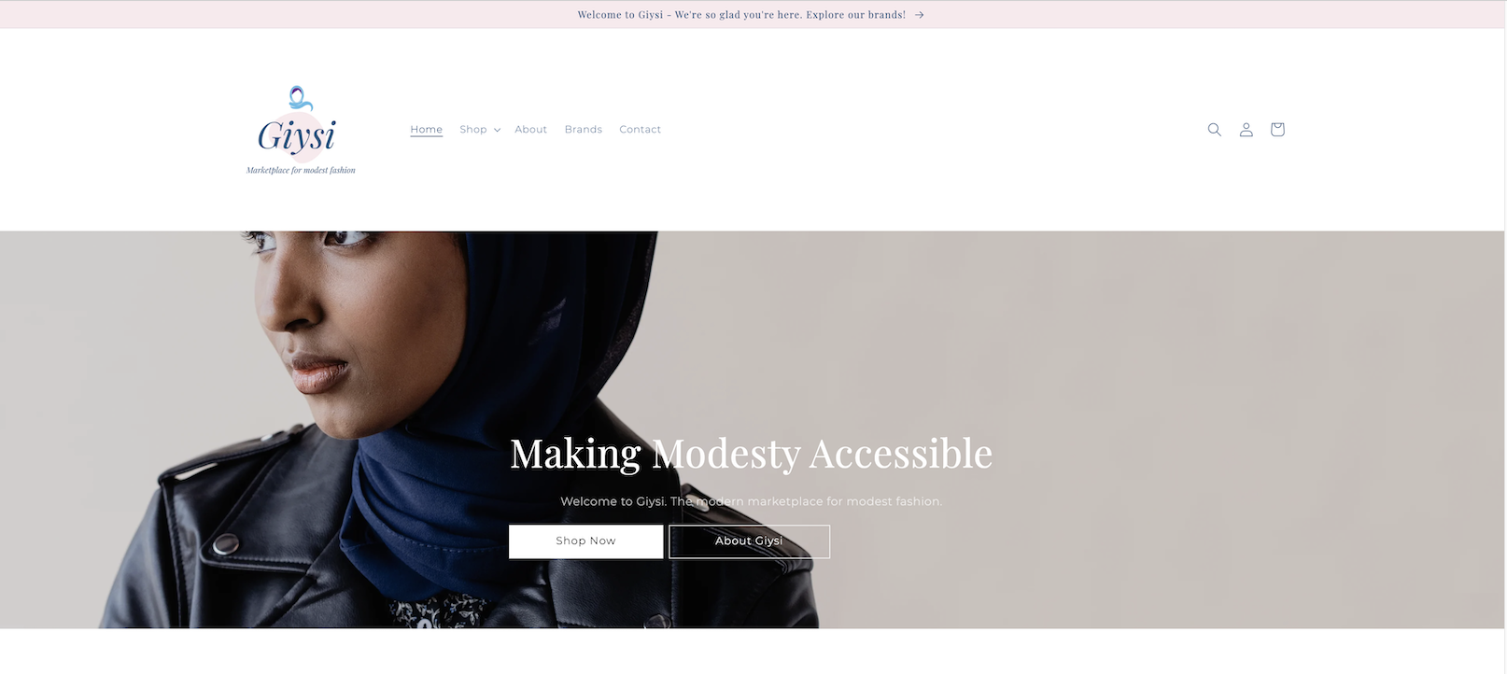Open the account login icon
The height and width of the screenshot is (674, 1507).
[x=1246, y=130]
